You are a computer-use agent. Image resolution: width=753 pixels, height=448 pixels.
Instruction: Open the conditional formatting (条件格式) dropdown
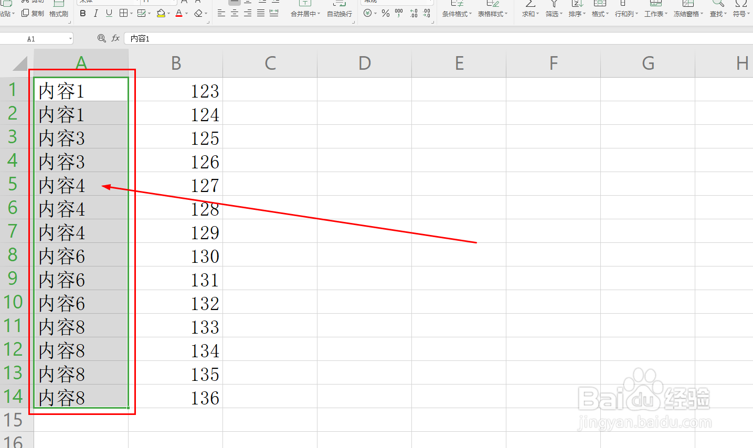pos(457,10)
